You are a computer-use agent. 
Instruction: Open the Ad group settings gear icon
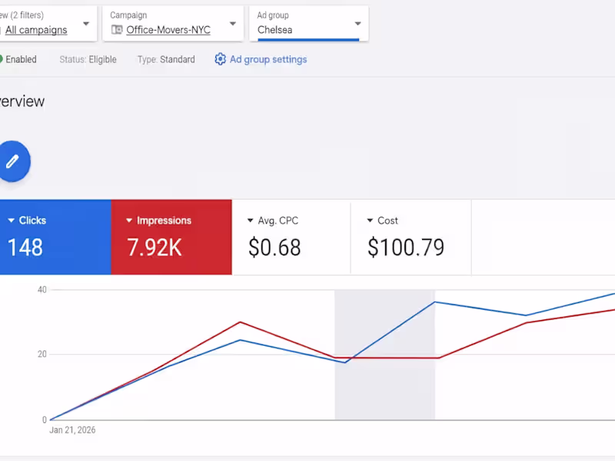(x=220, y=59)
